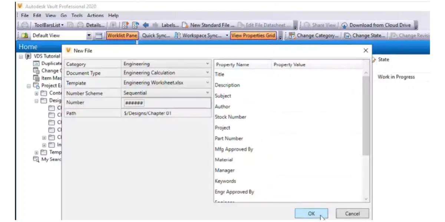Click the check-in icon with orange arrow
Screen dimensions: 445x222
click(x=125, y=25)
